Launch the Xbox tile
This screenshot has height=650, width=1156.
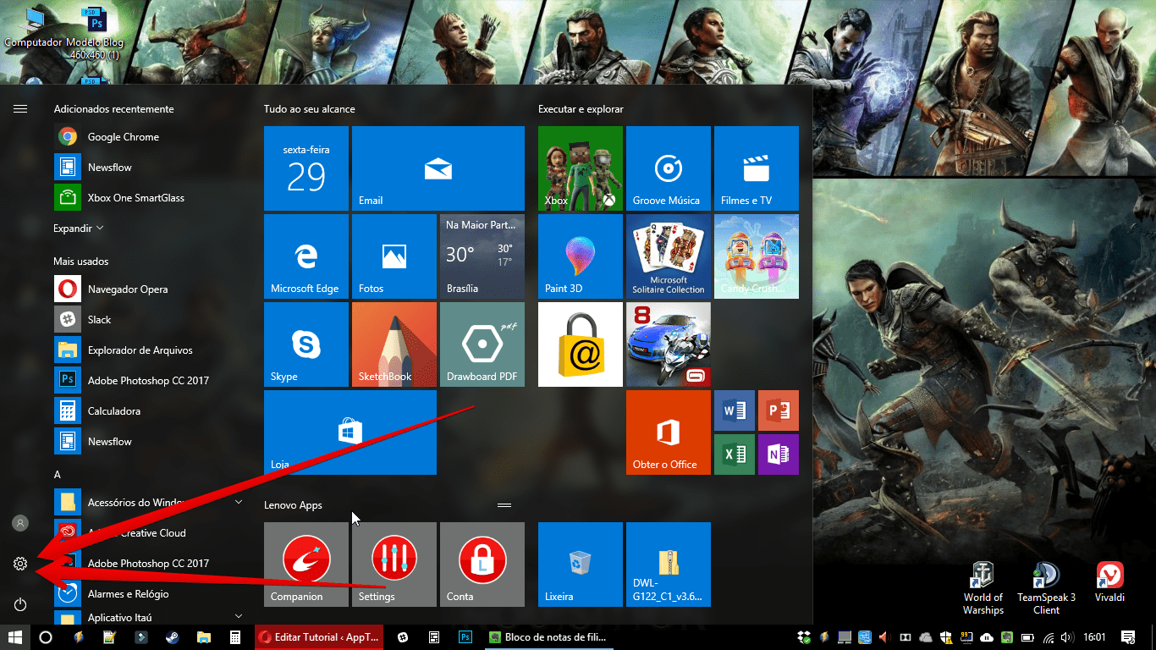(x=581, y=168)
